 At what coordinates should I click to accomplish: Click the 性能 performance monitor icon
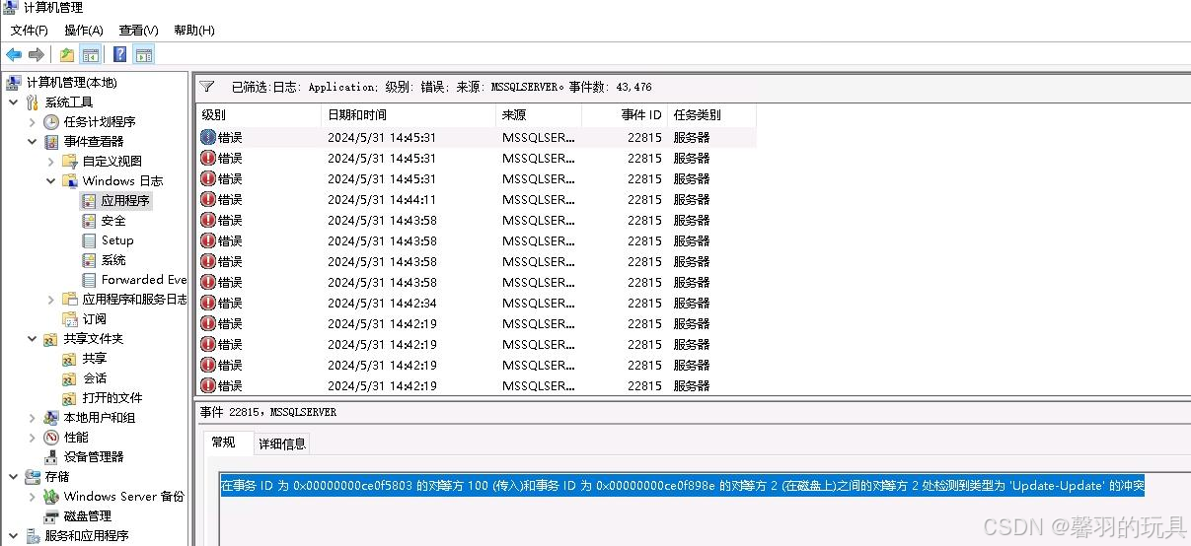(51, 438)
